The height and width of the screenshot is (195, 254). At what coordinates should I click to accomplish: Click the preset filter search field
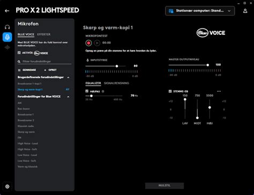[44, 62]
